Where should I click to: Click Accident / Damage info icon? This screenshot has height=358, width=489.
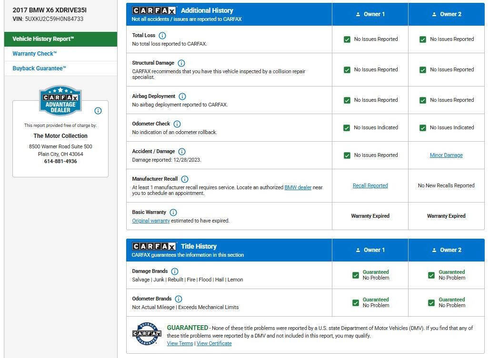coord(182,152)
